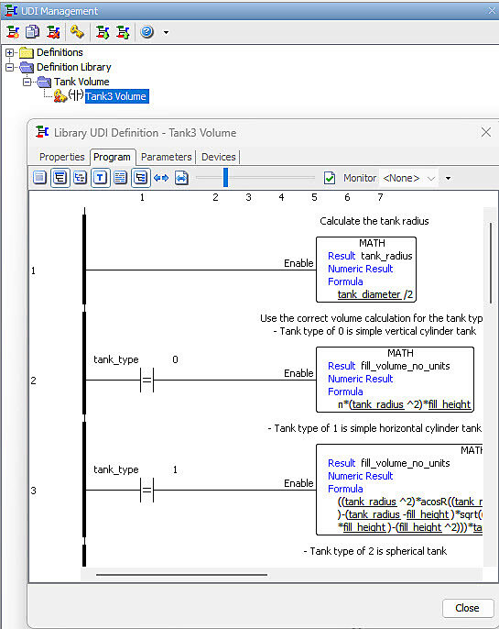Expand the Definitions folder node
This screenshot has height=629, width=499.
[10, 52]
